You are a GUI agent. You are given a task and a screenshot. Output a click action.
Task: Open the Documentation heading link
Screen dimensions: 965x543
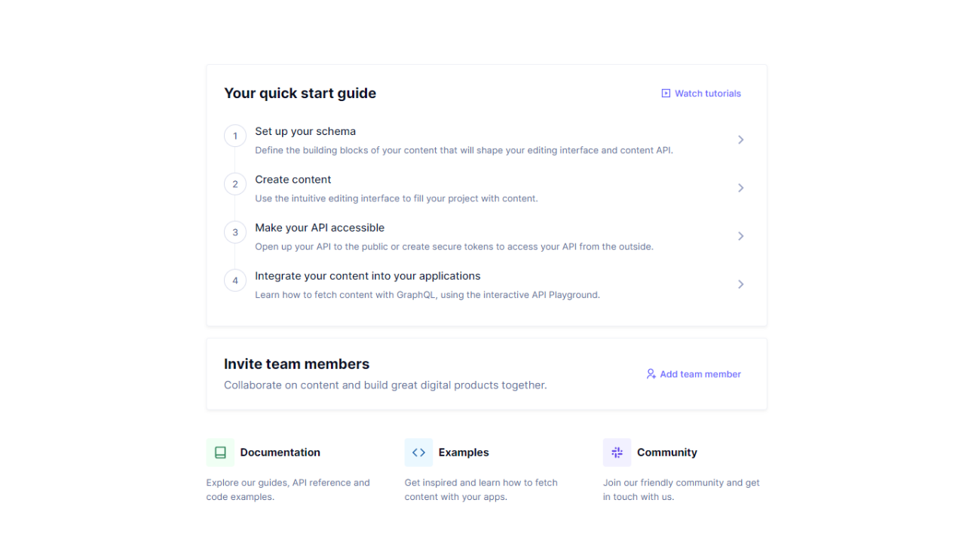click(280, 452)
